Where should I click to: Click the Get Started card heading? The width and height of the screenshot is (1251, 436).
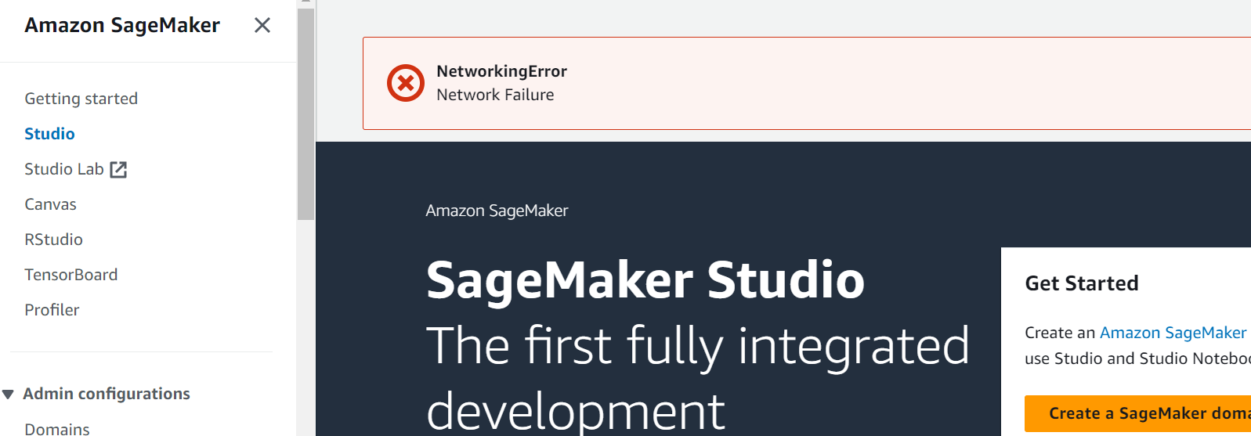[x=1081, y=283]
